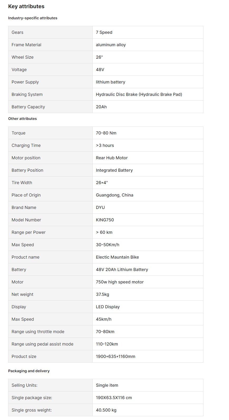Click the Charging Time label

point(26,145)
